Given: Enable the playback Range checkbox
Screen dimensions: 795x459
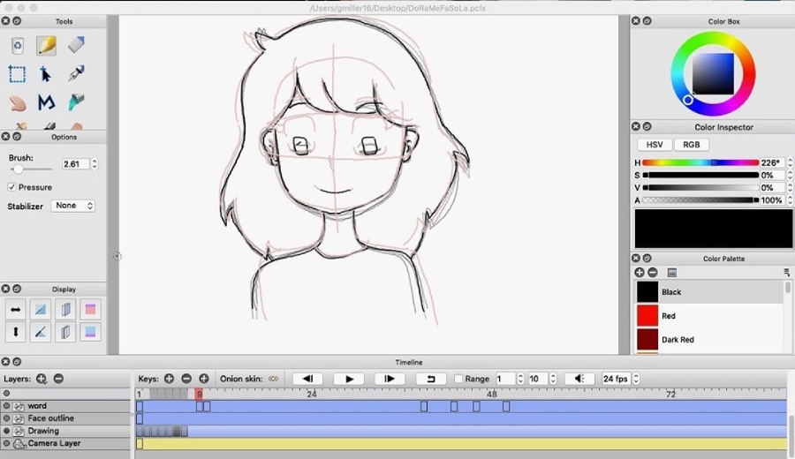Looking at the screenshot, I should 458,379.
